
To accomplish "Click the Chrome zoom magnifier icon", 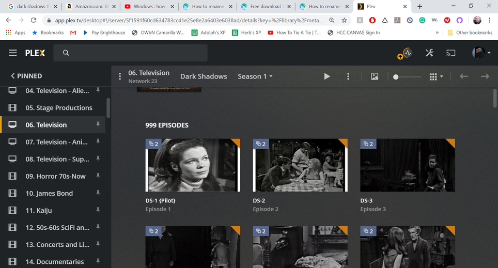I will pos(332,20).
